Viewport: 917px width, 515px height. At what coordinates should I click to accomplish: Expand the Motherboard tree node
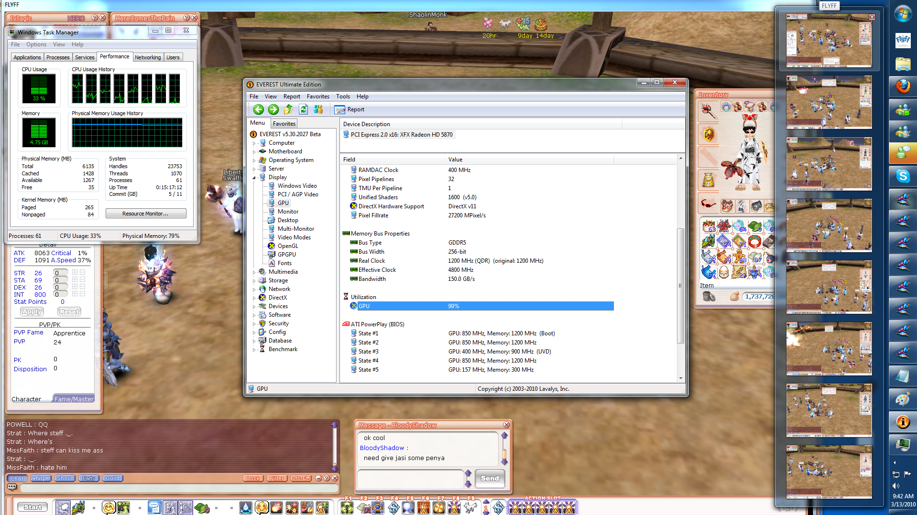coord(254,151)
